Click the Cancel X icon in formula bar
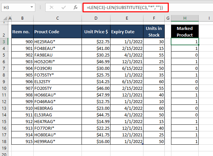This screenshot has height=156, width=213. [x=52, y=7]
